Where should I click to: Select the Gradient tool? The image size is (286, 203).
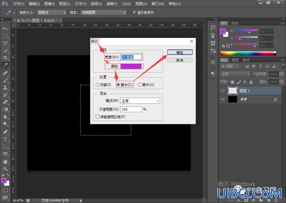click(x=5, y=109)
